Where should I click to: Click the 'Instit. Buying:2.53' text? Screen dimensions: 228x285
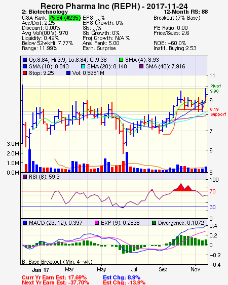(175, 49)
